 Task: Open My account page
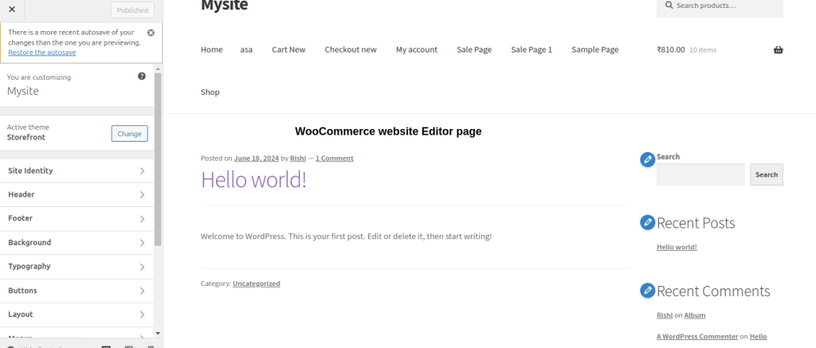tap(417, 49)
